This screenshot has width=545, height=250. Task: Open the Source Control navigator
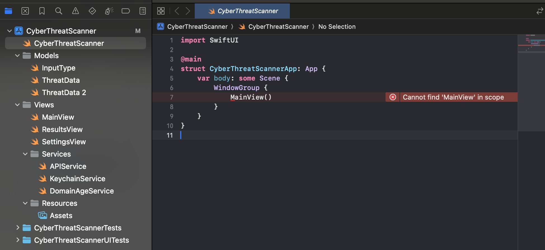click(25, 11)
